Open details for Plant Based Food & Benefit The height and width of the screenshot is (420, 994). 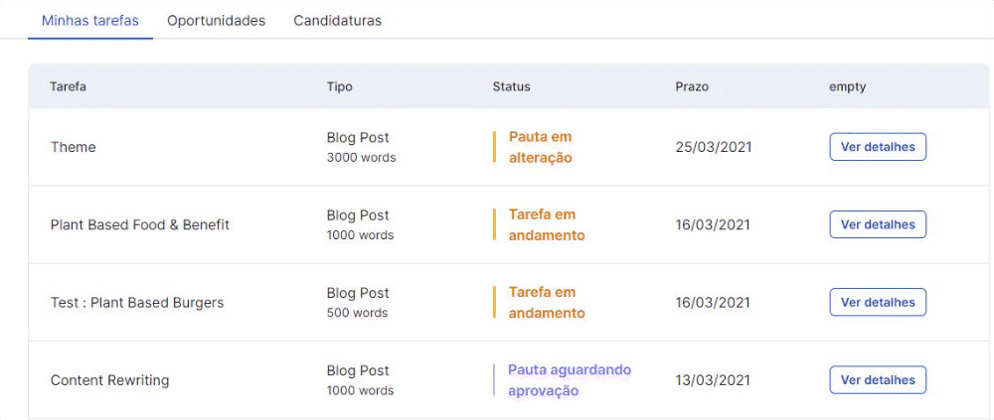tap(878, 224)
